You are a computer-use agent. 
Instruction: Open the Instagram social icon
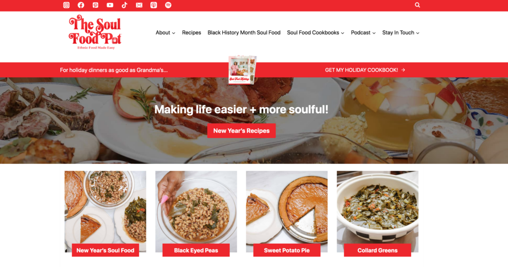tap(66, 5)
